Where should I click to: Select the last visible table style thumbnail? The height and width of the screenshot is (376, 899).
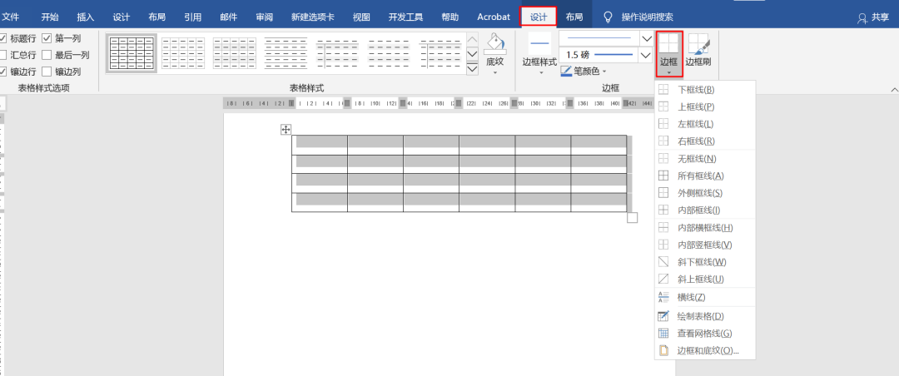pyautogui.click(x=440, y=53)
